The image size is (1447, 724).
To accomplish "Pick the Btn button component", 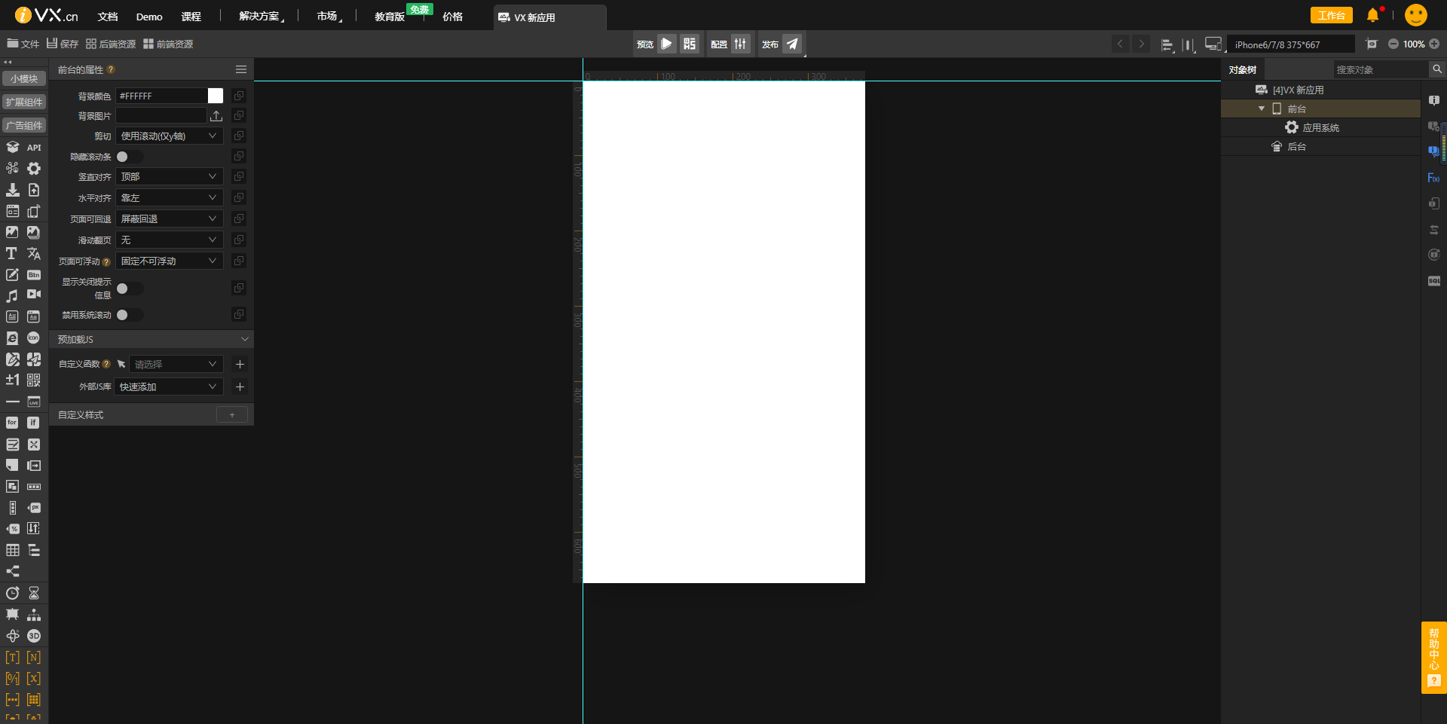I will click(34, 275).
